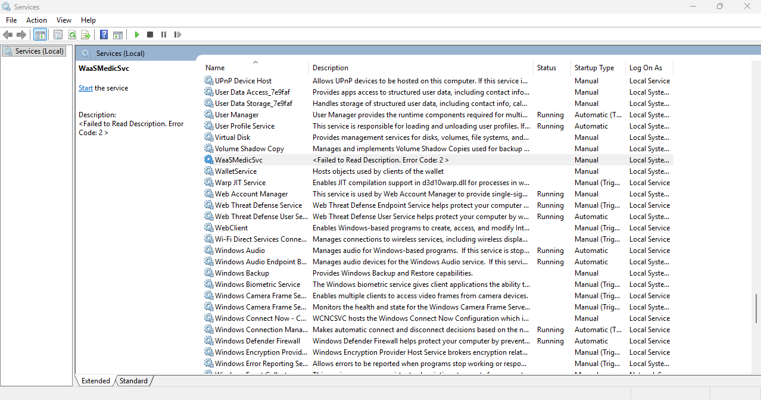
Task: Click gear icon beside WaaSMedicSvc row
Action: pyautogui.click(x=208, y=160)
